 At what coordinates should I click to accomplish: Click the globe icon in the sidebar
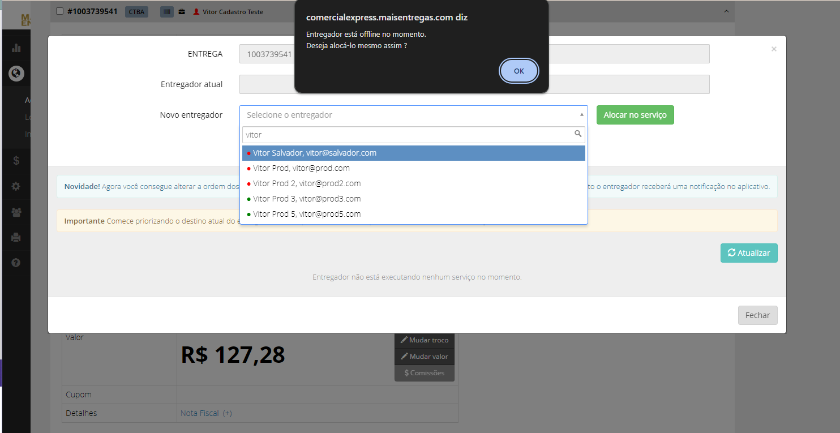tap(16, 74)
